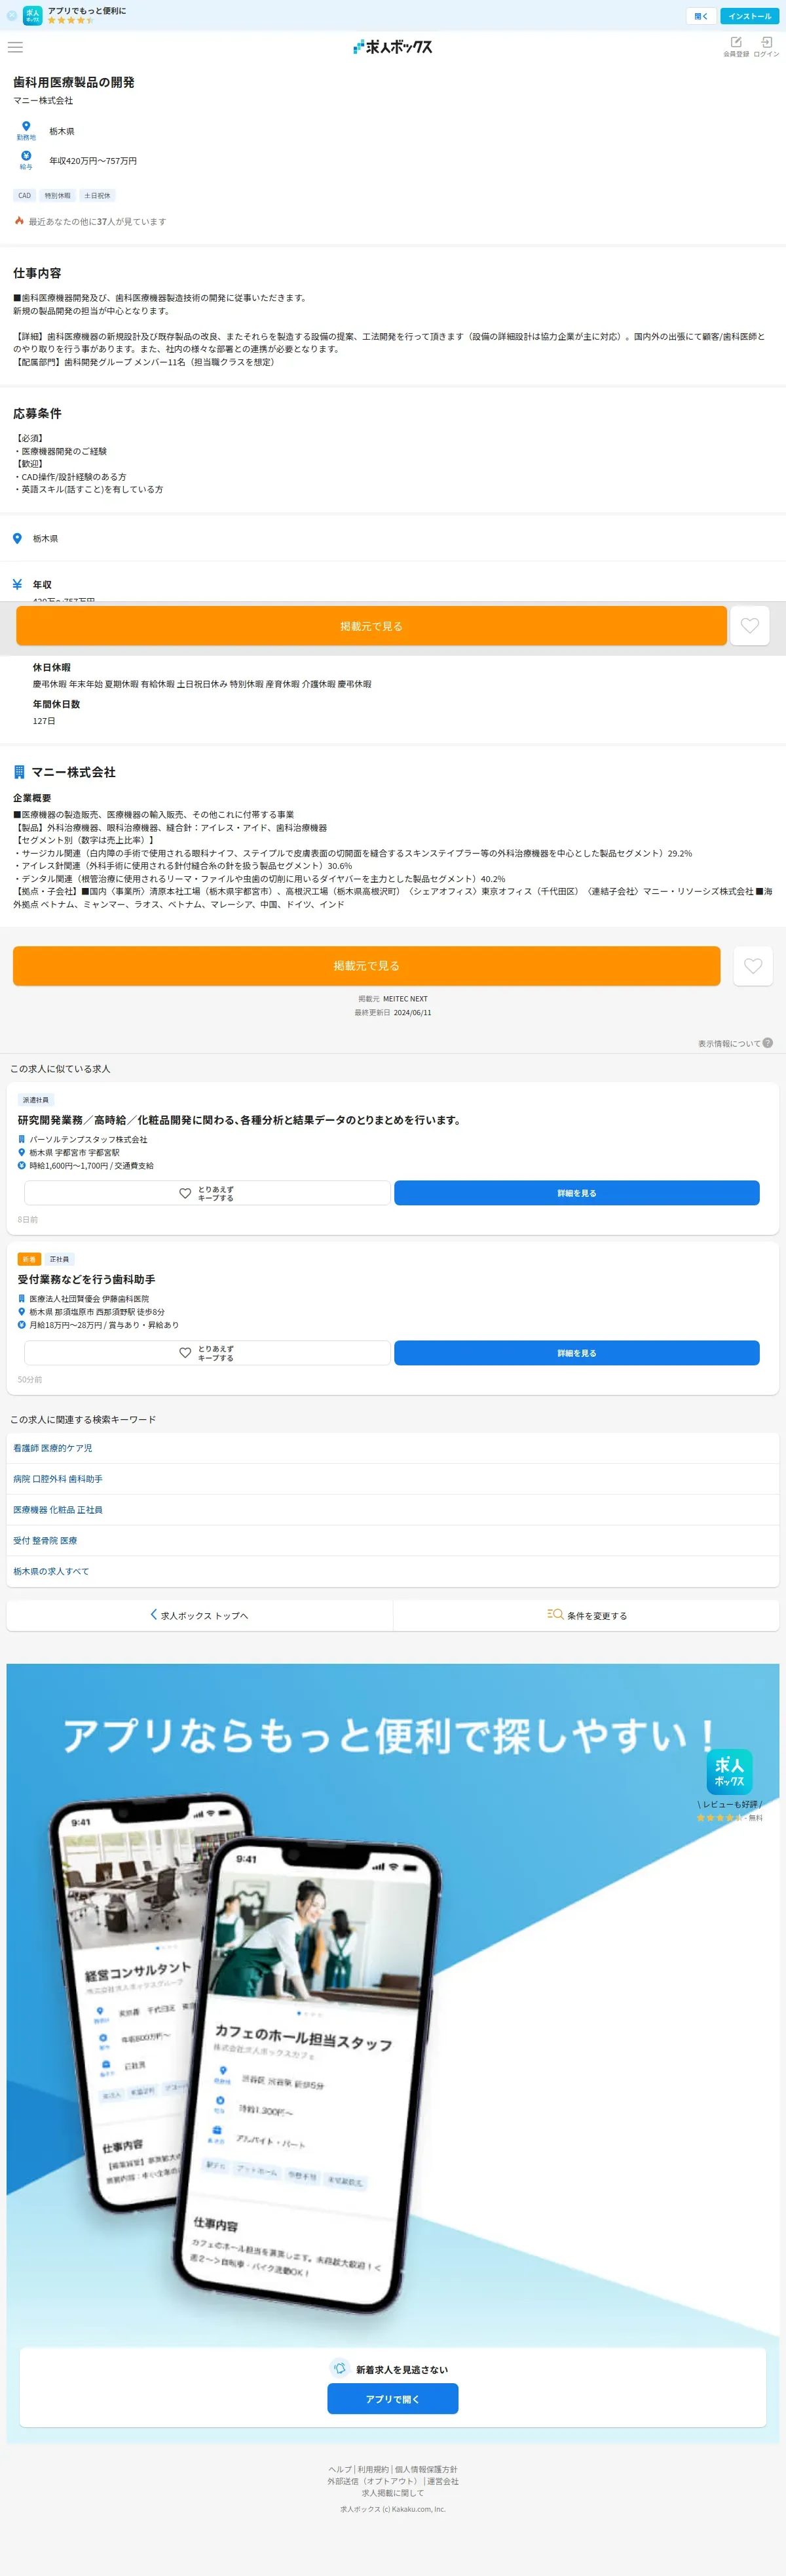This screenshot has height=2576, width=786.
Task: Open keyword 受付 整骨院 医療
Action: coord(392,1541)
